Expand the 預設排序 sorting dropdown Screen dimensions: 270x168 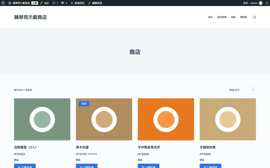[x=241, y=90]
